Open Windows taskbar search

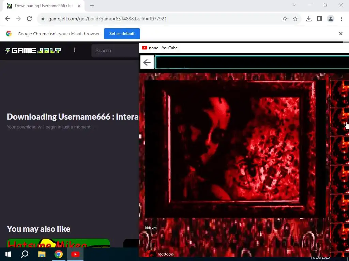click(25, 254)
